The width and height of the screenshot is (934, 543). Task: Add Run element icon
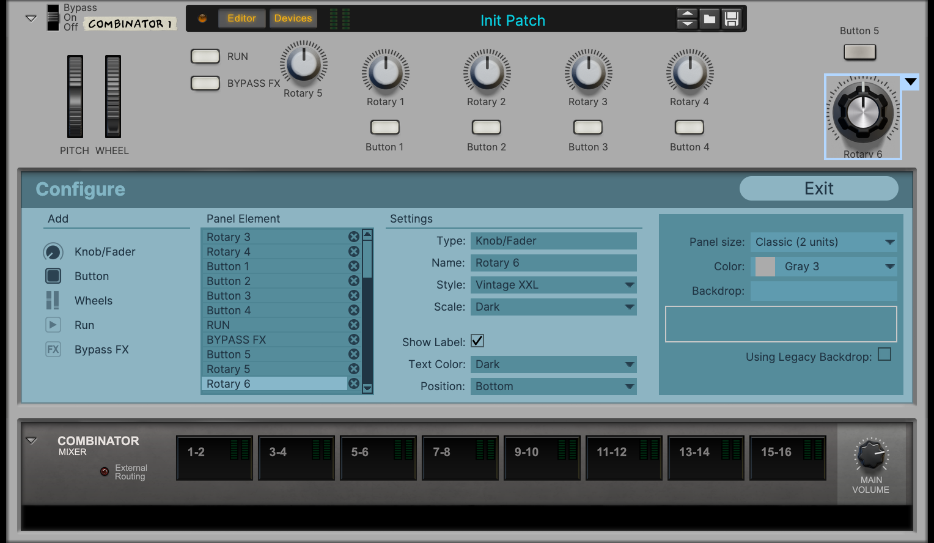tap(53, 325)
